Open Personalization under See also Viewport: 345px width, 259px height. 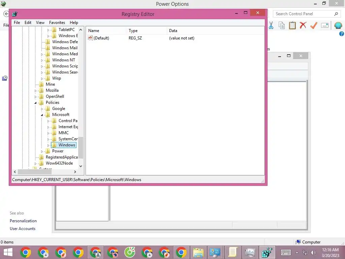tap(23, 221)
